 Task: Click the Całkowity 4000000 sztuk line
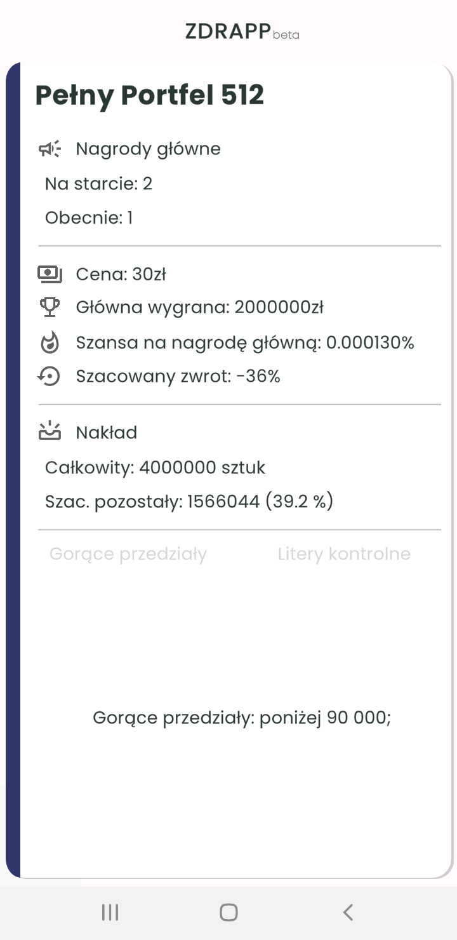tap(155, 468)
